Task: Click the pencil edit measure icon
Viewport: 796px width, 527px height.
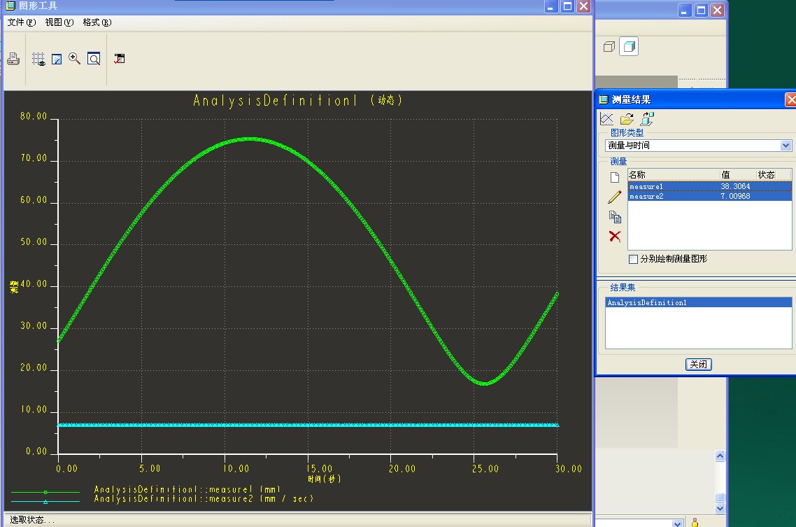Action: pyautogui.click(x=615, y=197)
